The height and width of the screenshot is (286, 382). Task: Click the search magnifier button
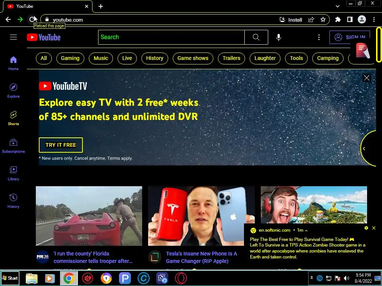[x=256, y=37]
